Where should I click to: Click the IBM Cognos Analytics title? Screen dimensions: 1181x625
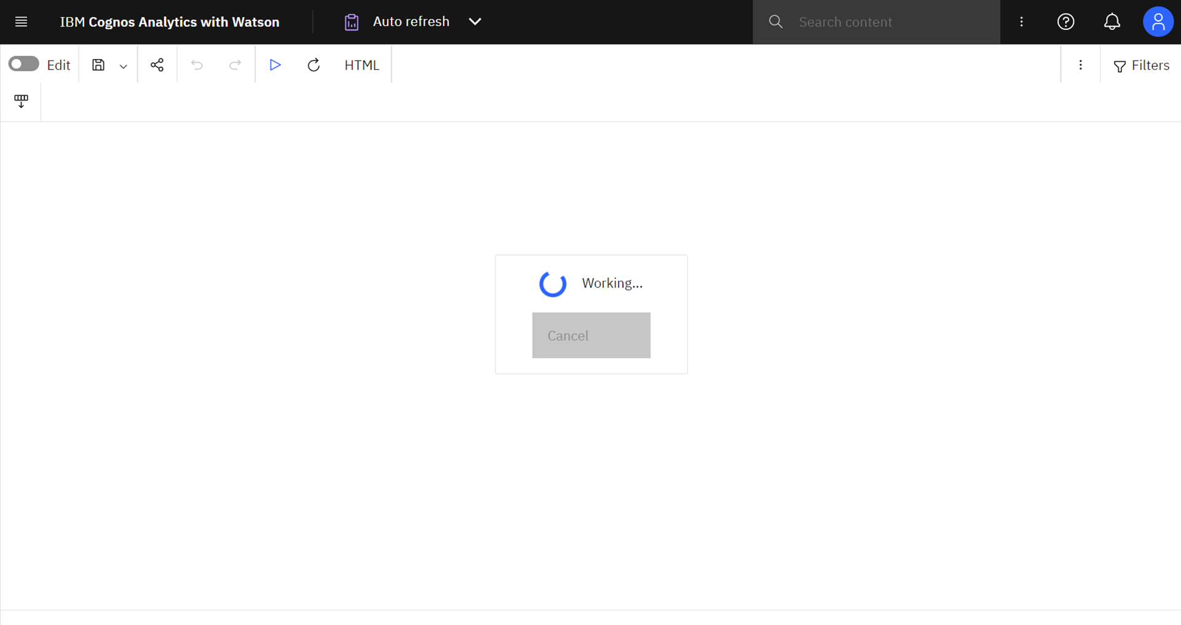coord(170,22)
